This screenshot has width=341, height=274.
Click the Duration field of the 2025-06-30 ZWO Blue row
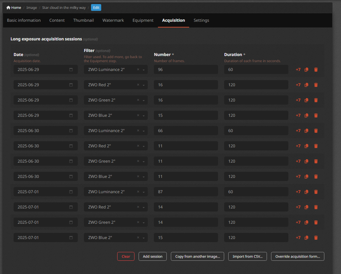(256, 177)
